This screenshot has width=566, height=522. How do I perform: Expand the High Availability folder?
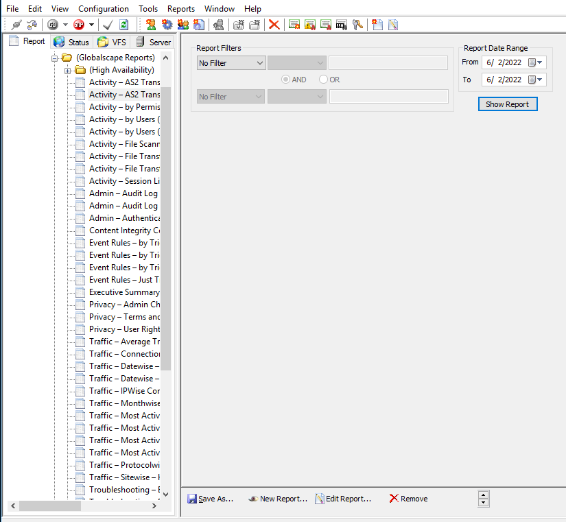(x=68, y=70)
